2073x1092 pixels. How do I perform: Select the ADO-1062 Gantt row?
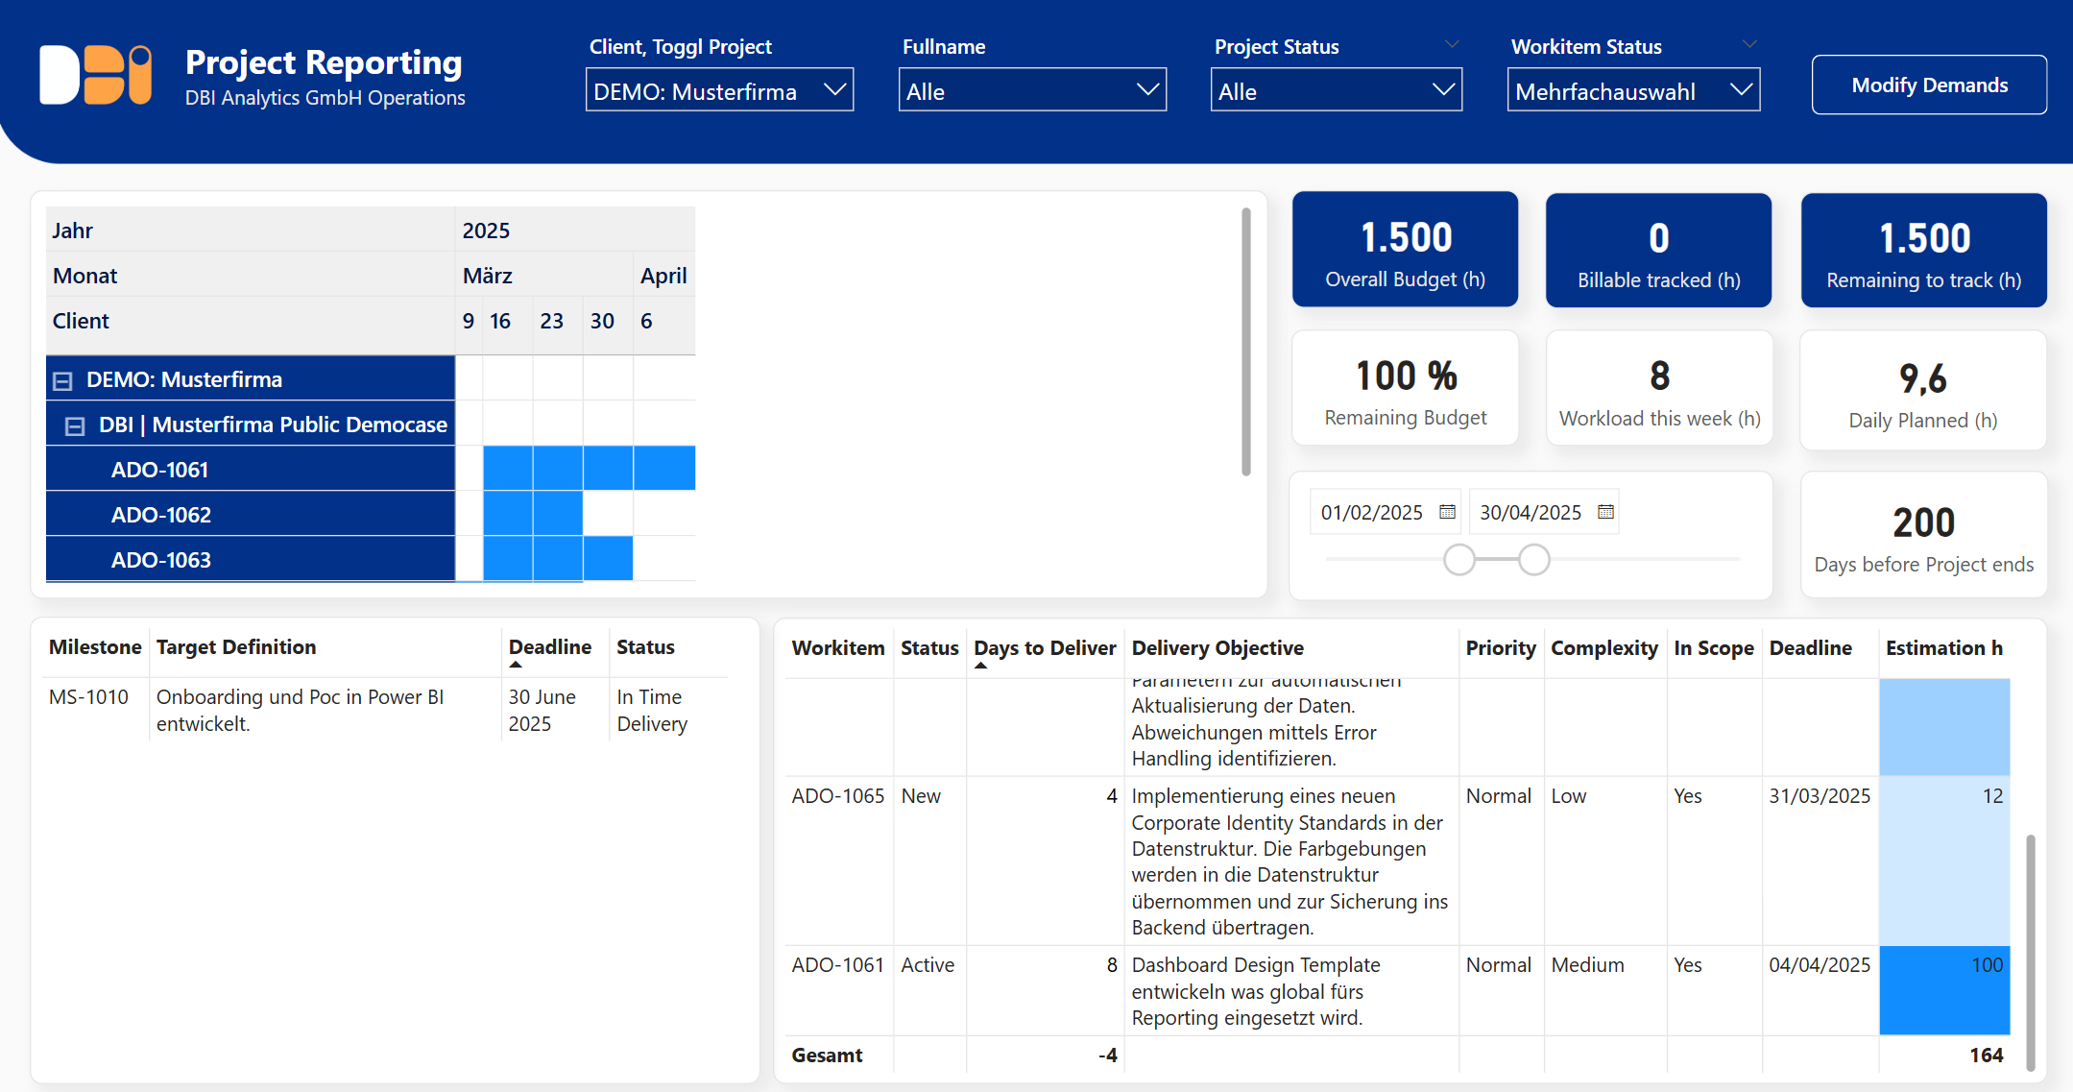(250, 515)
